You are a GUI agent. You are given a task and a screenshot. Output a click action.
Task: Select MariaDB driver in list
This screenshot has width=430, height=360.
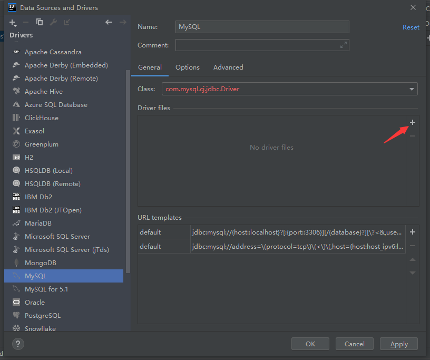click(x=64, y=223)
